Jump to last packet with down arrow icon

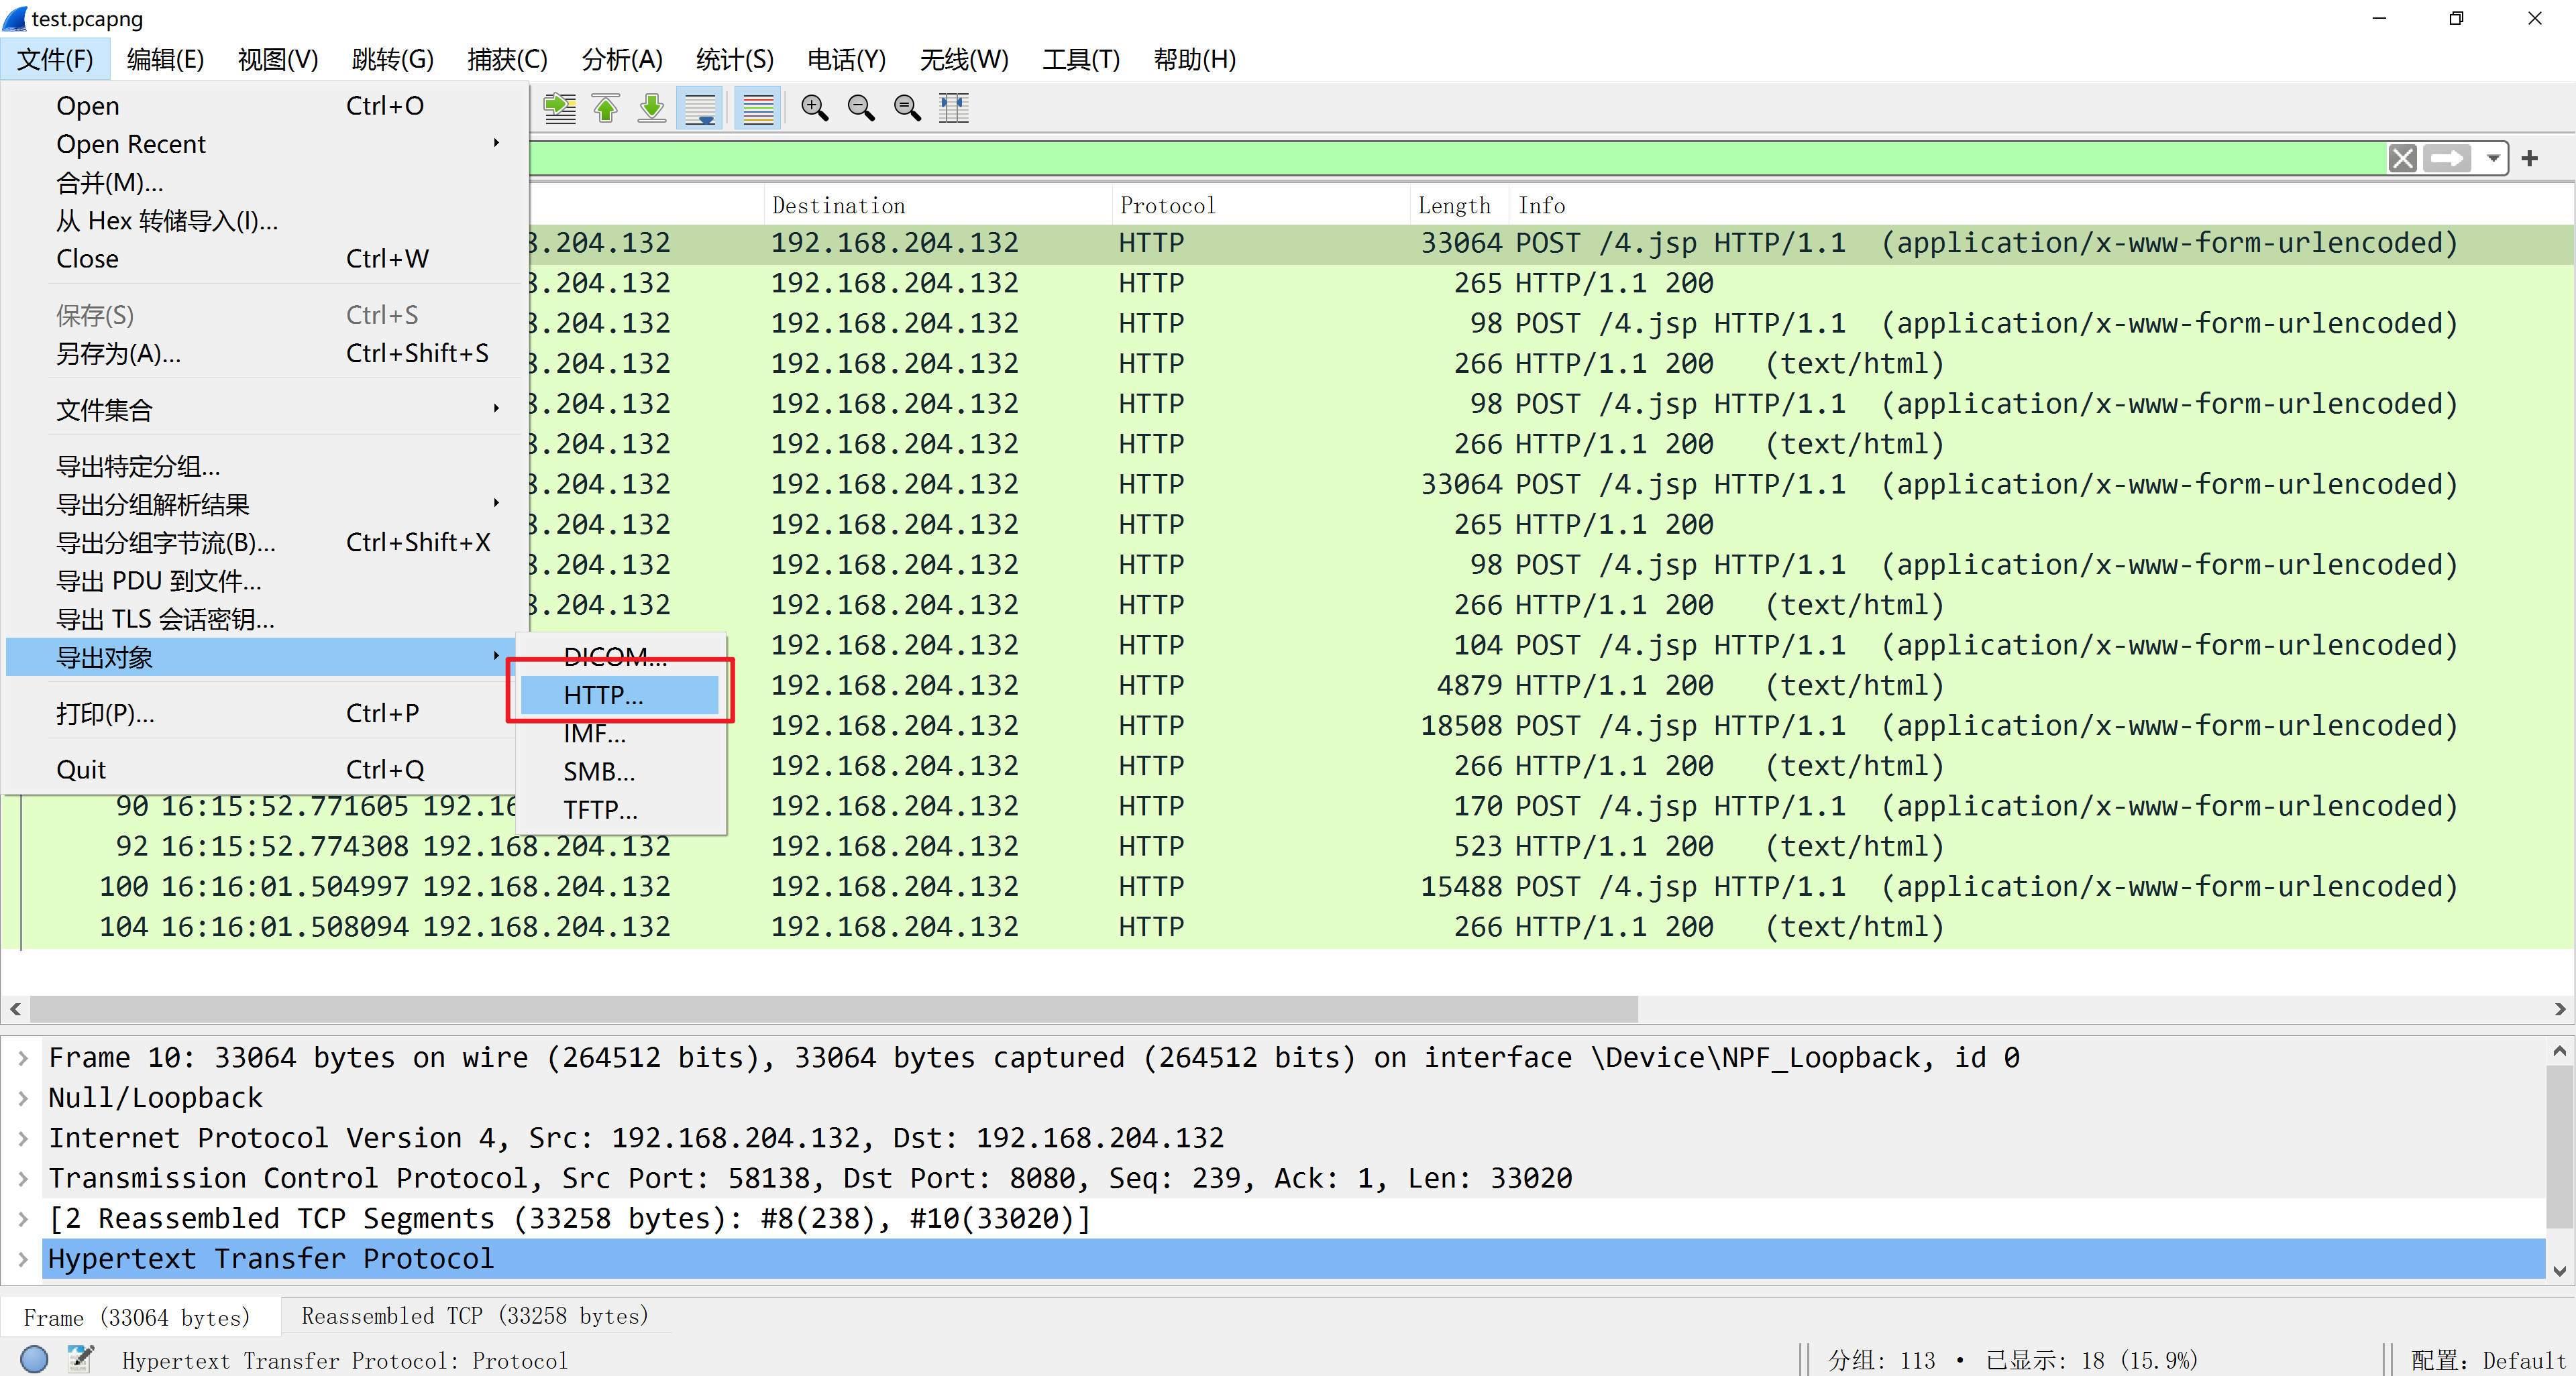(652, 108)
